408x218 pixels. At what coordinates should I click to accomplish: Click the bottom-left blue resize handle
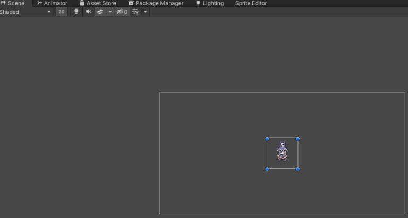click(x=267, y=169)
